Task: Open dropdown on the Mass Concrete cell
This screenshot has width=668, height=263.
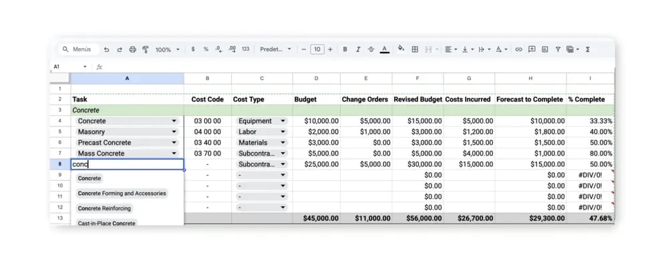Action: (x=174, y=154)
